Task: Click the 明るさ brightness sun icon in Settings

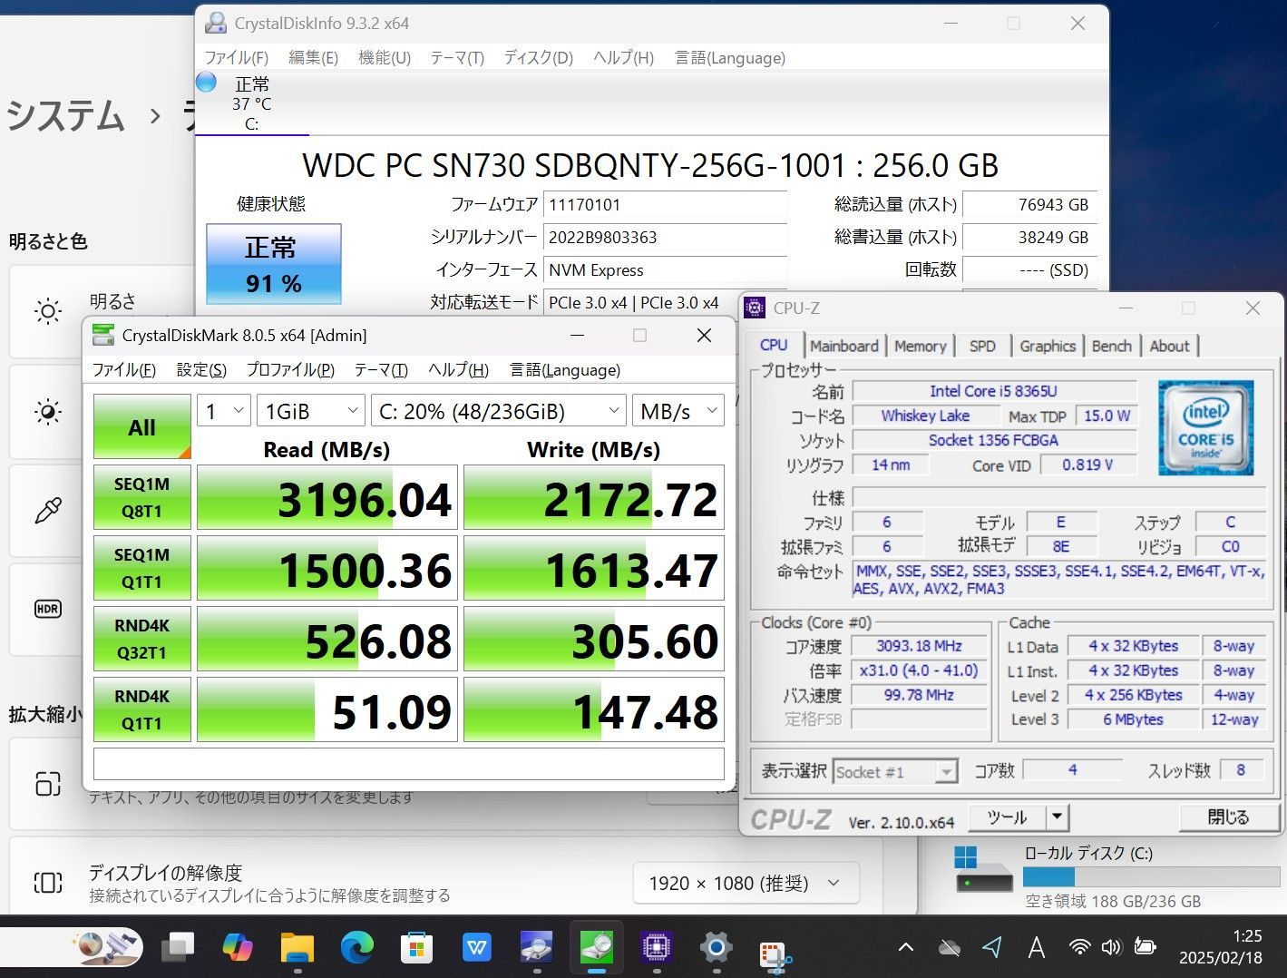Action: (48, 311)
